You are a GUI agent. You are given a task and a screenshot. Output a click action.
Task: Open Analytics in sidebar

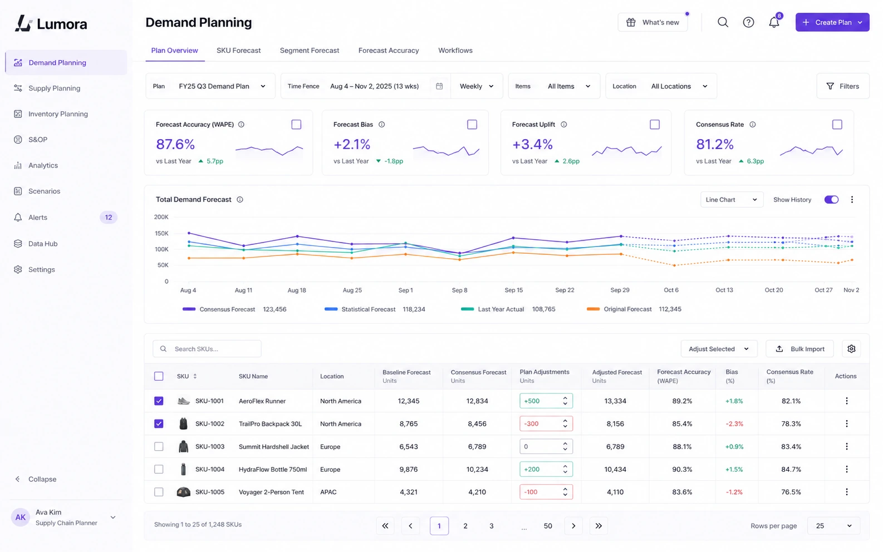66,166
